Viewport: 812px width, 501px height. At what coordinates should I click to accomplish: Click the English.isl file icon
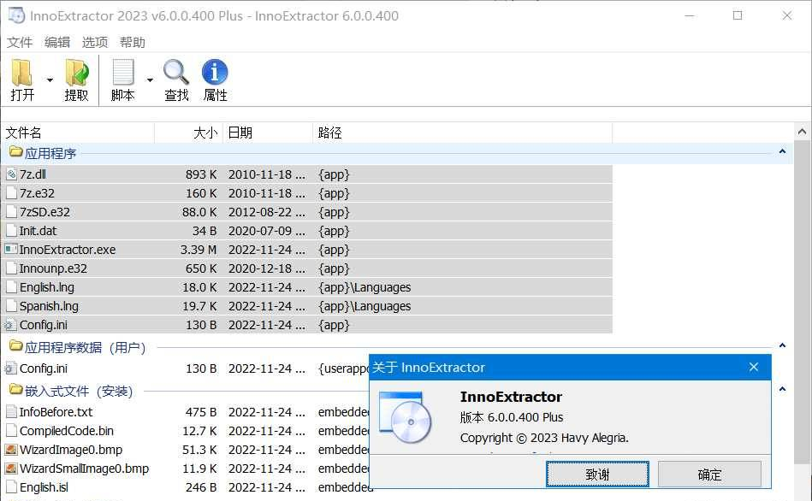11,487
